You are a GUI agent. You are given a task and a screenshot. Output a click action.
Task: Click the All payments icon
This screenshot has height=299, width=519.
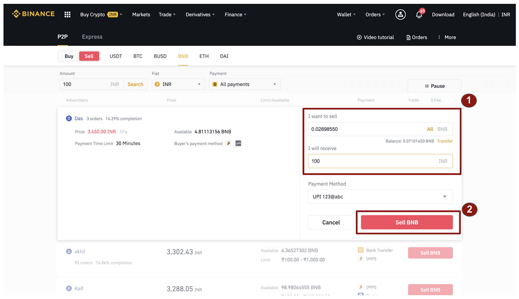[x=215, y=84]
